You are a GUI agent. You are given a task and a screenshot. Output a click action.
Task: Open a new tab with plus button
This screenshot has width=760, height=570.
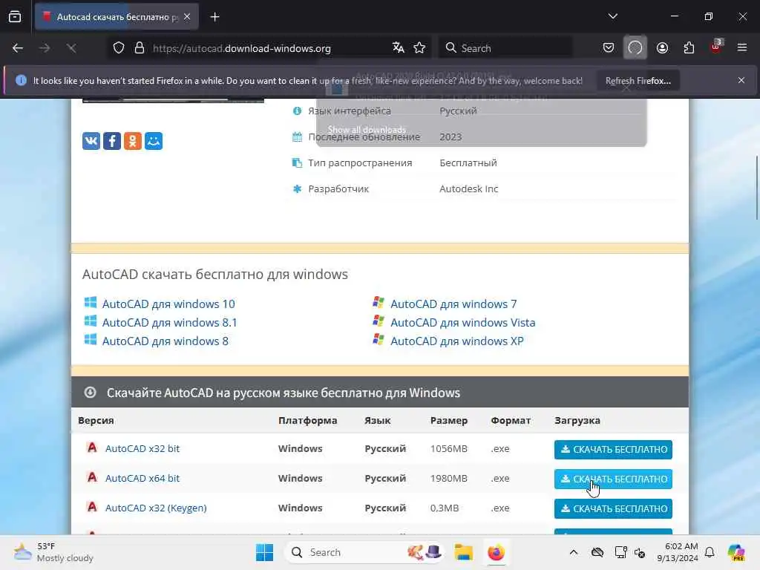click(214, 17)
